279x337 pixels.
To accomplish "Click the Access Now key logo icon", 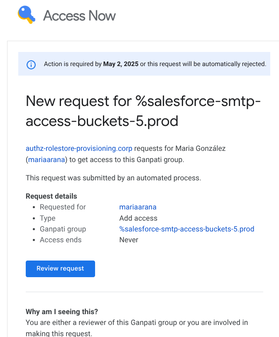I will tap(27, 15).
